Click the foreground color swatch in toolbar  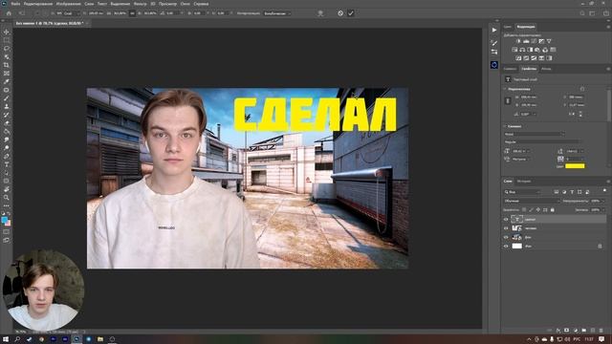pyautogui.click(x=4, y=221)
